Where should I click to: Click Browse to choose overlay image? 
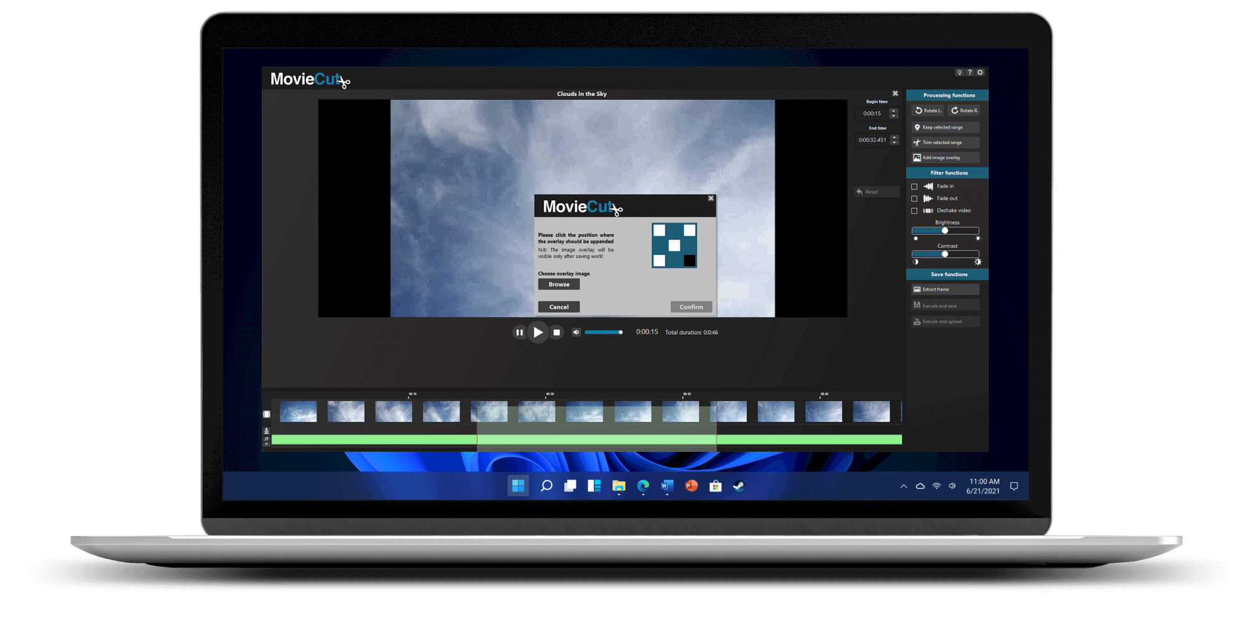(559, 284)
